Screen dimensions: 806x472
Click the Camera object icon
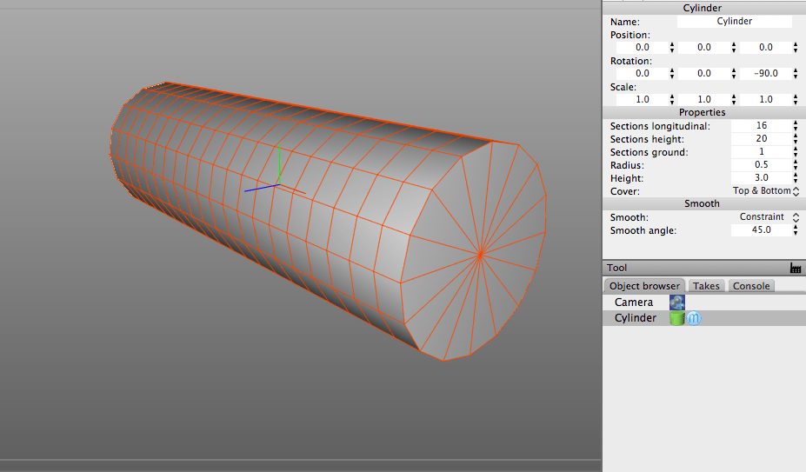click(x=676, y=302)
